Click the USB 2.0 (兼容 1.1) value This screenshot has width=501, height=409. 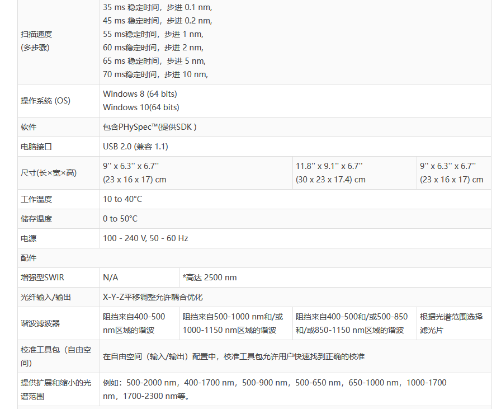[x=135, y=147]
